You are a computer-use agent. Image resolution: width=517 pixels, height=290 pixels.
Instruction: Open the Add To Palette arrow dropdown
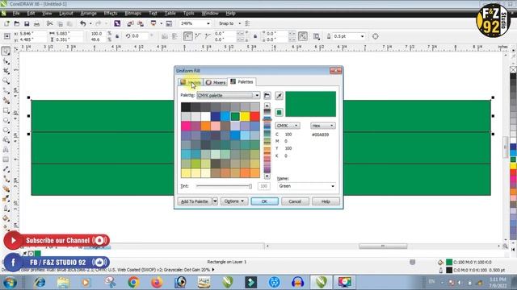pos(215,201)
